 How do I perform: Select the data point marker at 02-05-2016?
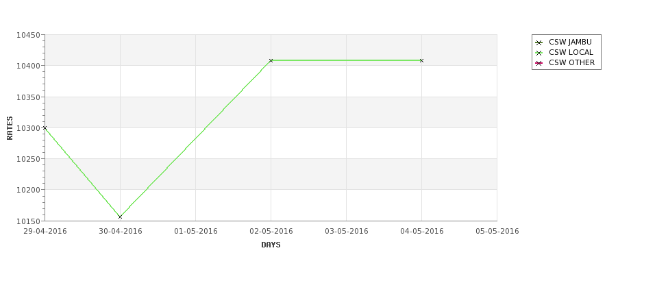[271, 60]
